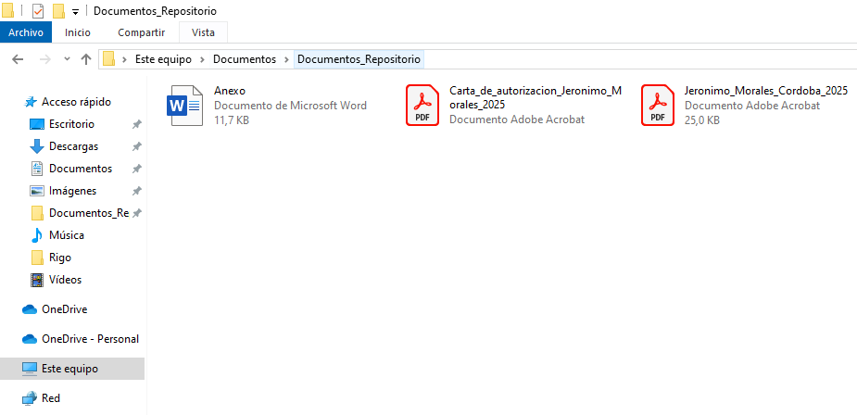Image resolution: width=857 pixels, height=415 pixels.
Task: Open OneDrive - Personal in sidebar
Action: (x=90, y=339)
